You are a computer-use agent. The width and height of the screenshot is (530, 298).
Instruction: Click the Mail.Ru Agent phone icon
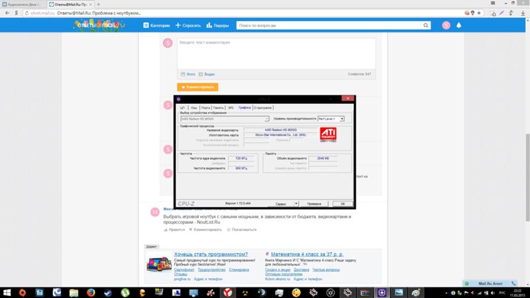coord(513,283)
